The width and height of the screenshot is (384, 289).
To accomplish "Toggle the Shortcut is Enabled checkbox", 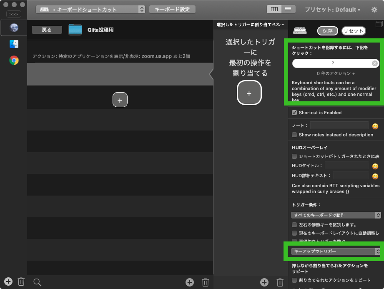I will coord(294,112).
